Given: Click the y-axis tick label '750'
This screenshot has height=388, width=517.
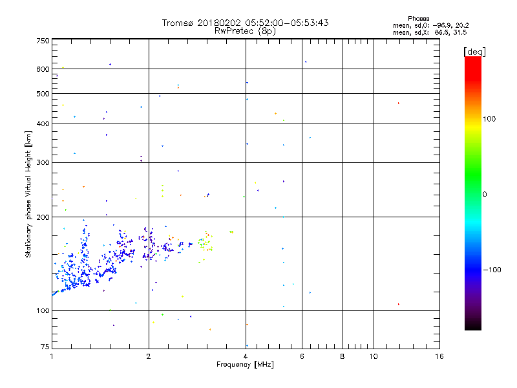Looking at the screenshot, I should 43,41.
